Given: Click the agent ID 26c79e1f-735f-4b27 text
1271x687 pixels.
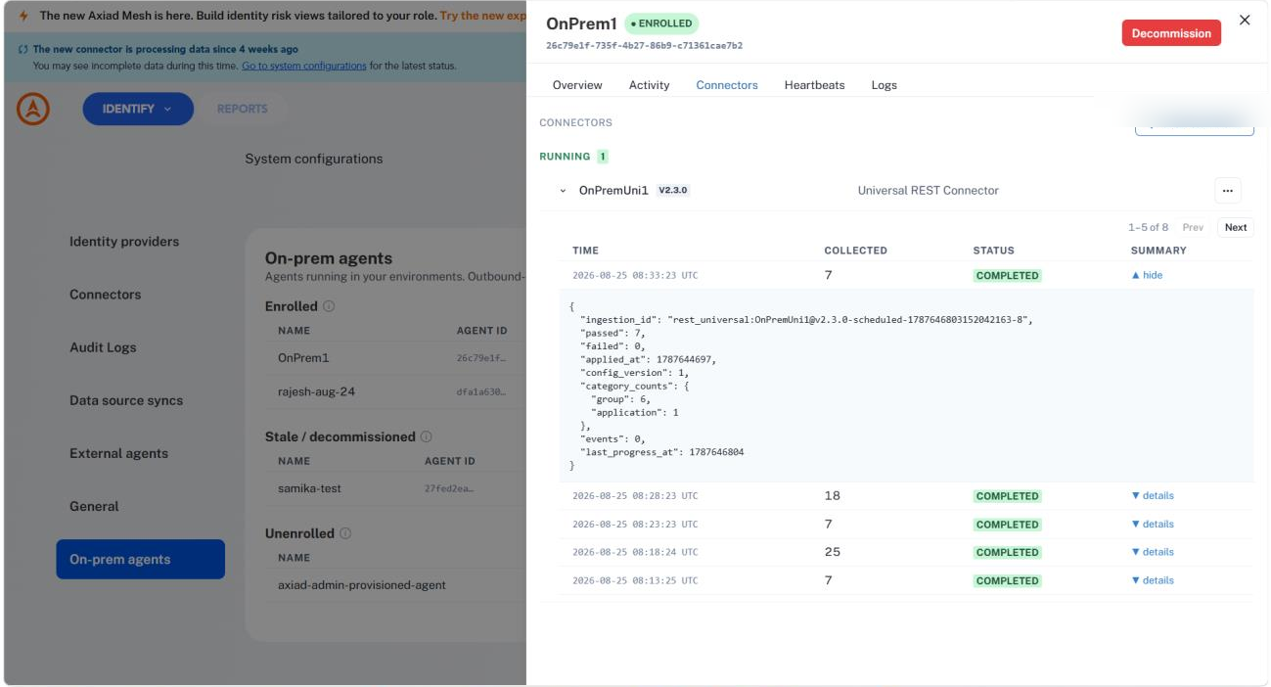Looking at the screenshot, I should 644,45.
